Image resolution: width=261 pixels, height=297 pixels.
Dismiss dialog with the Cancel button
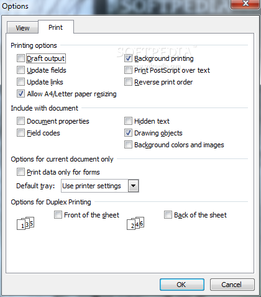232,285
